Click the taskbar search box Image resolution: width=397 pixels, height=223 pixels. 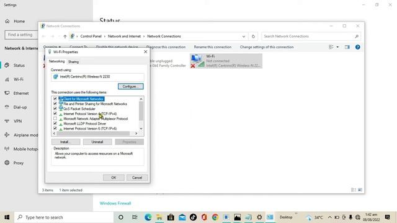(x=64, y=217)
